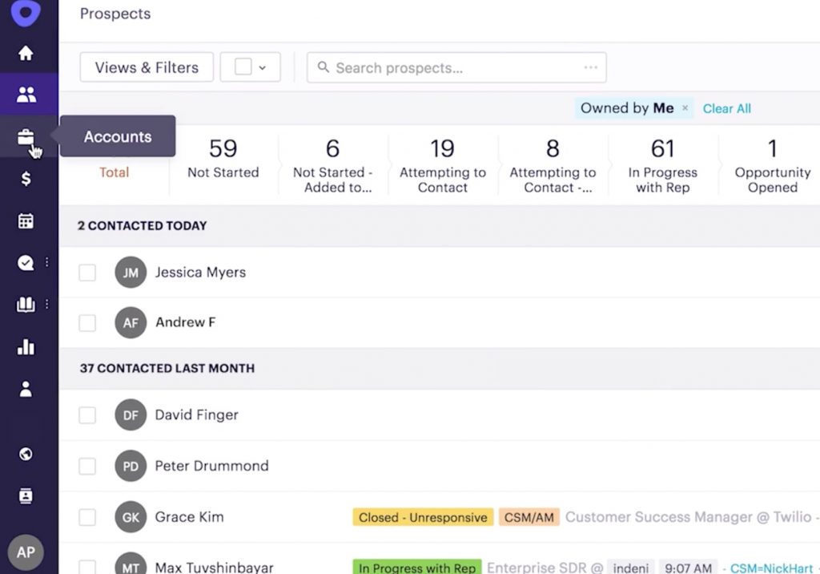Open the Views & Filters panel
Screen dimensions: 820x574
[146, 67]
